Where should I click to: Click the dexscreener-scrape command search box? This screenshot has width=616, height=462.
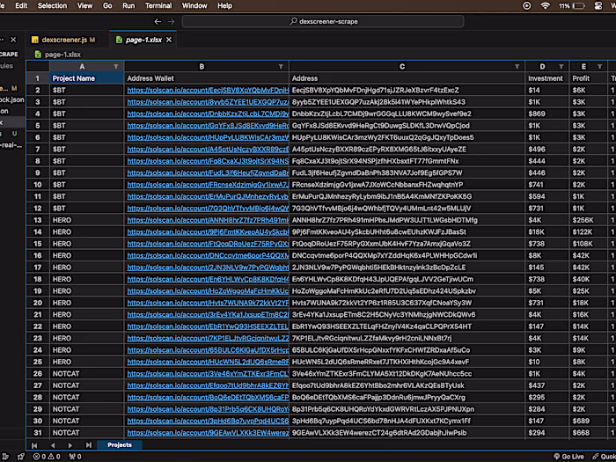(323, 22)
